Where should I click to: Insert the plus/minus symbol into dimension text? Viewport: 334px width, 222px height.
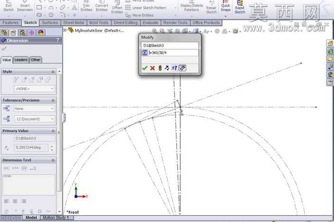pyautogui.click(x=23, y=211)
